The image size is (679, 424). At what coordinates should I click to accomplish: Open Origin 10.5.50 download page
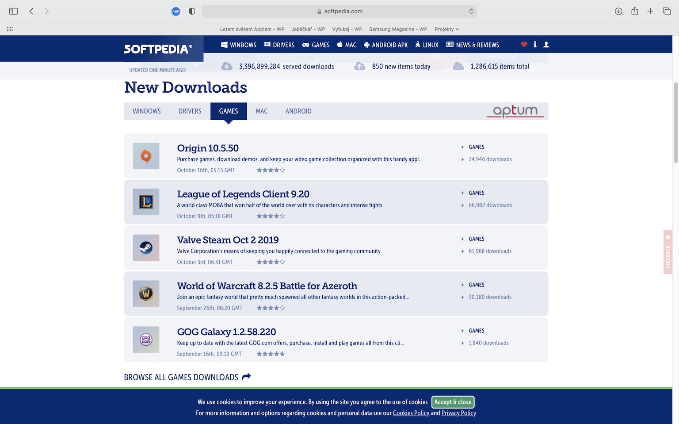point(208,148)
